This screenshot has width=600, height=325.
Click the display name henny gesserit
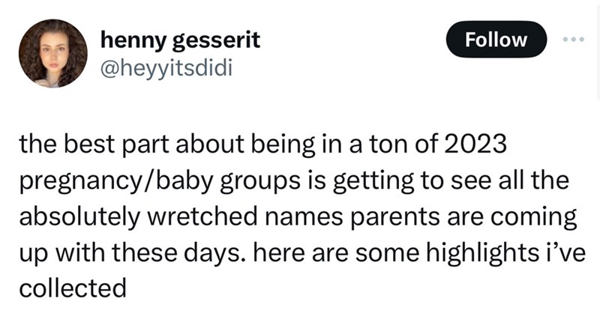click(x=180, y=39)
